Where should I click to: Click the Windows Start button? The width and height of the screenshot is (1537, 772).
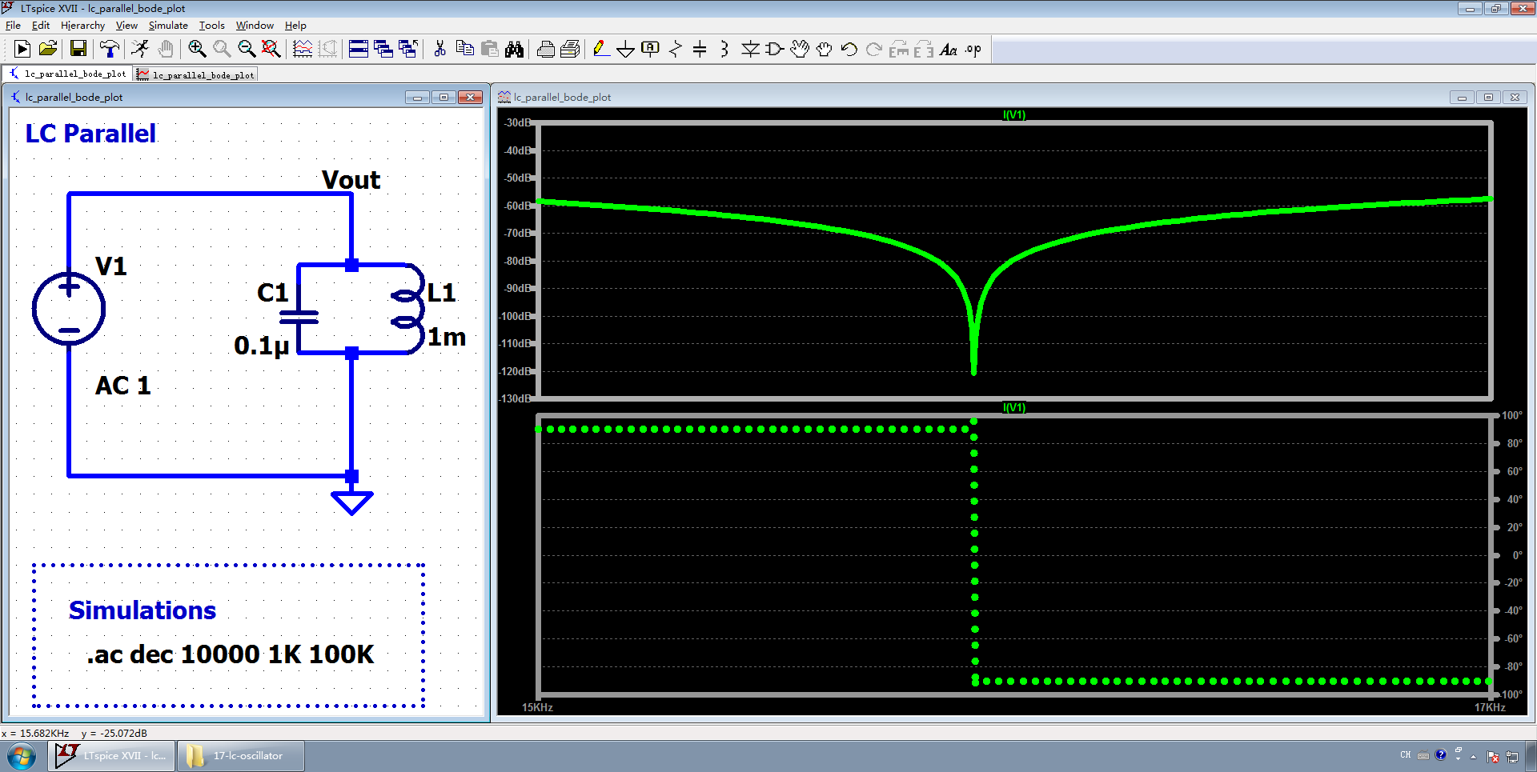point(22,756)
